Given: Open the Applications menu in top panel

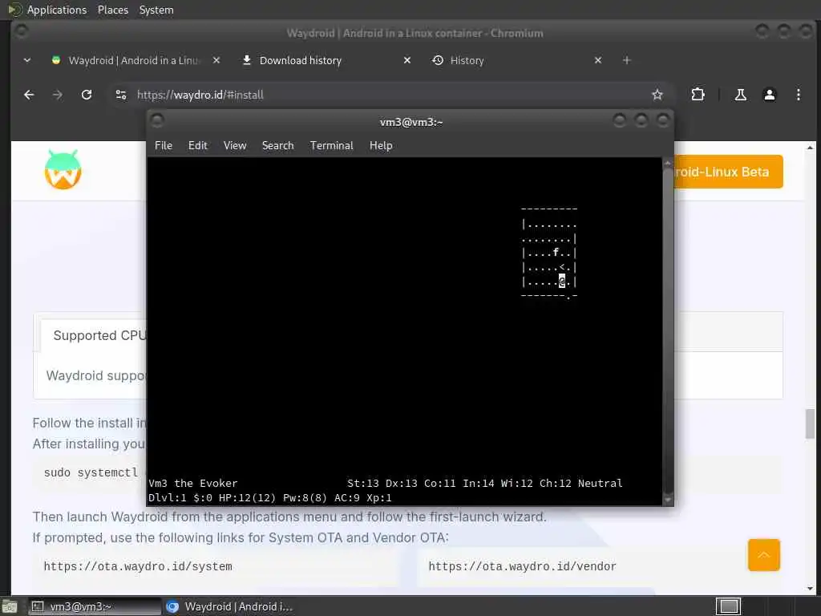Looking at the screenshot, I should pos(57,10).
